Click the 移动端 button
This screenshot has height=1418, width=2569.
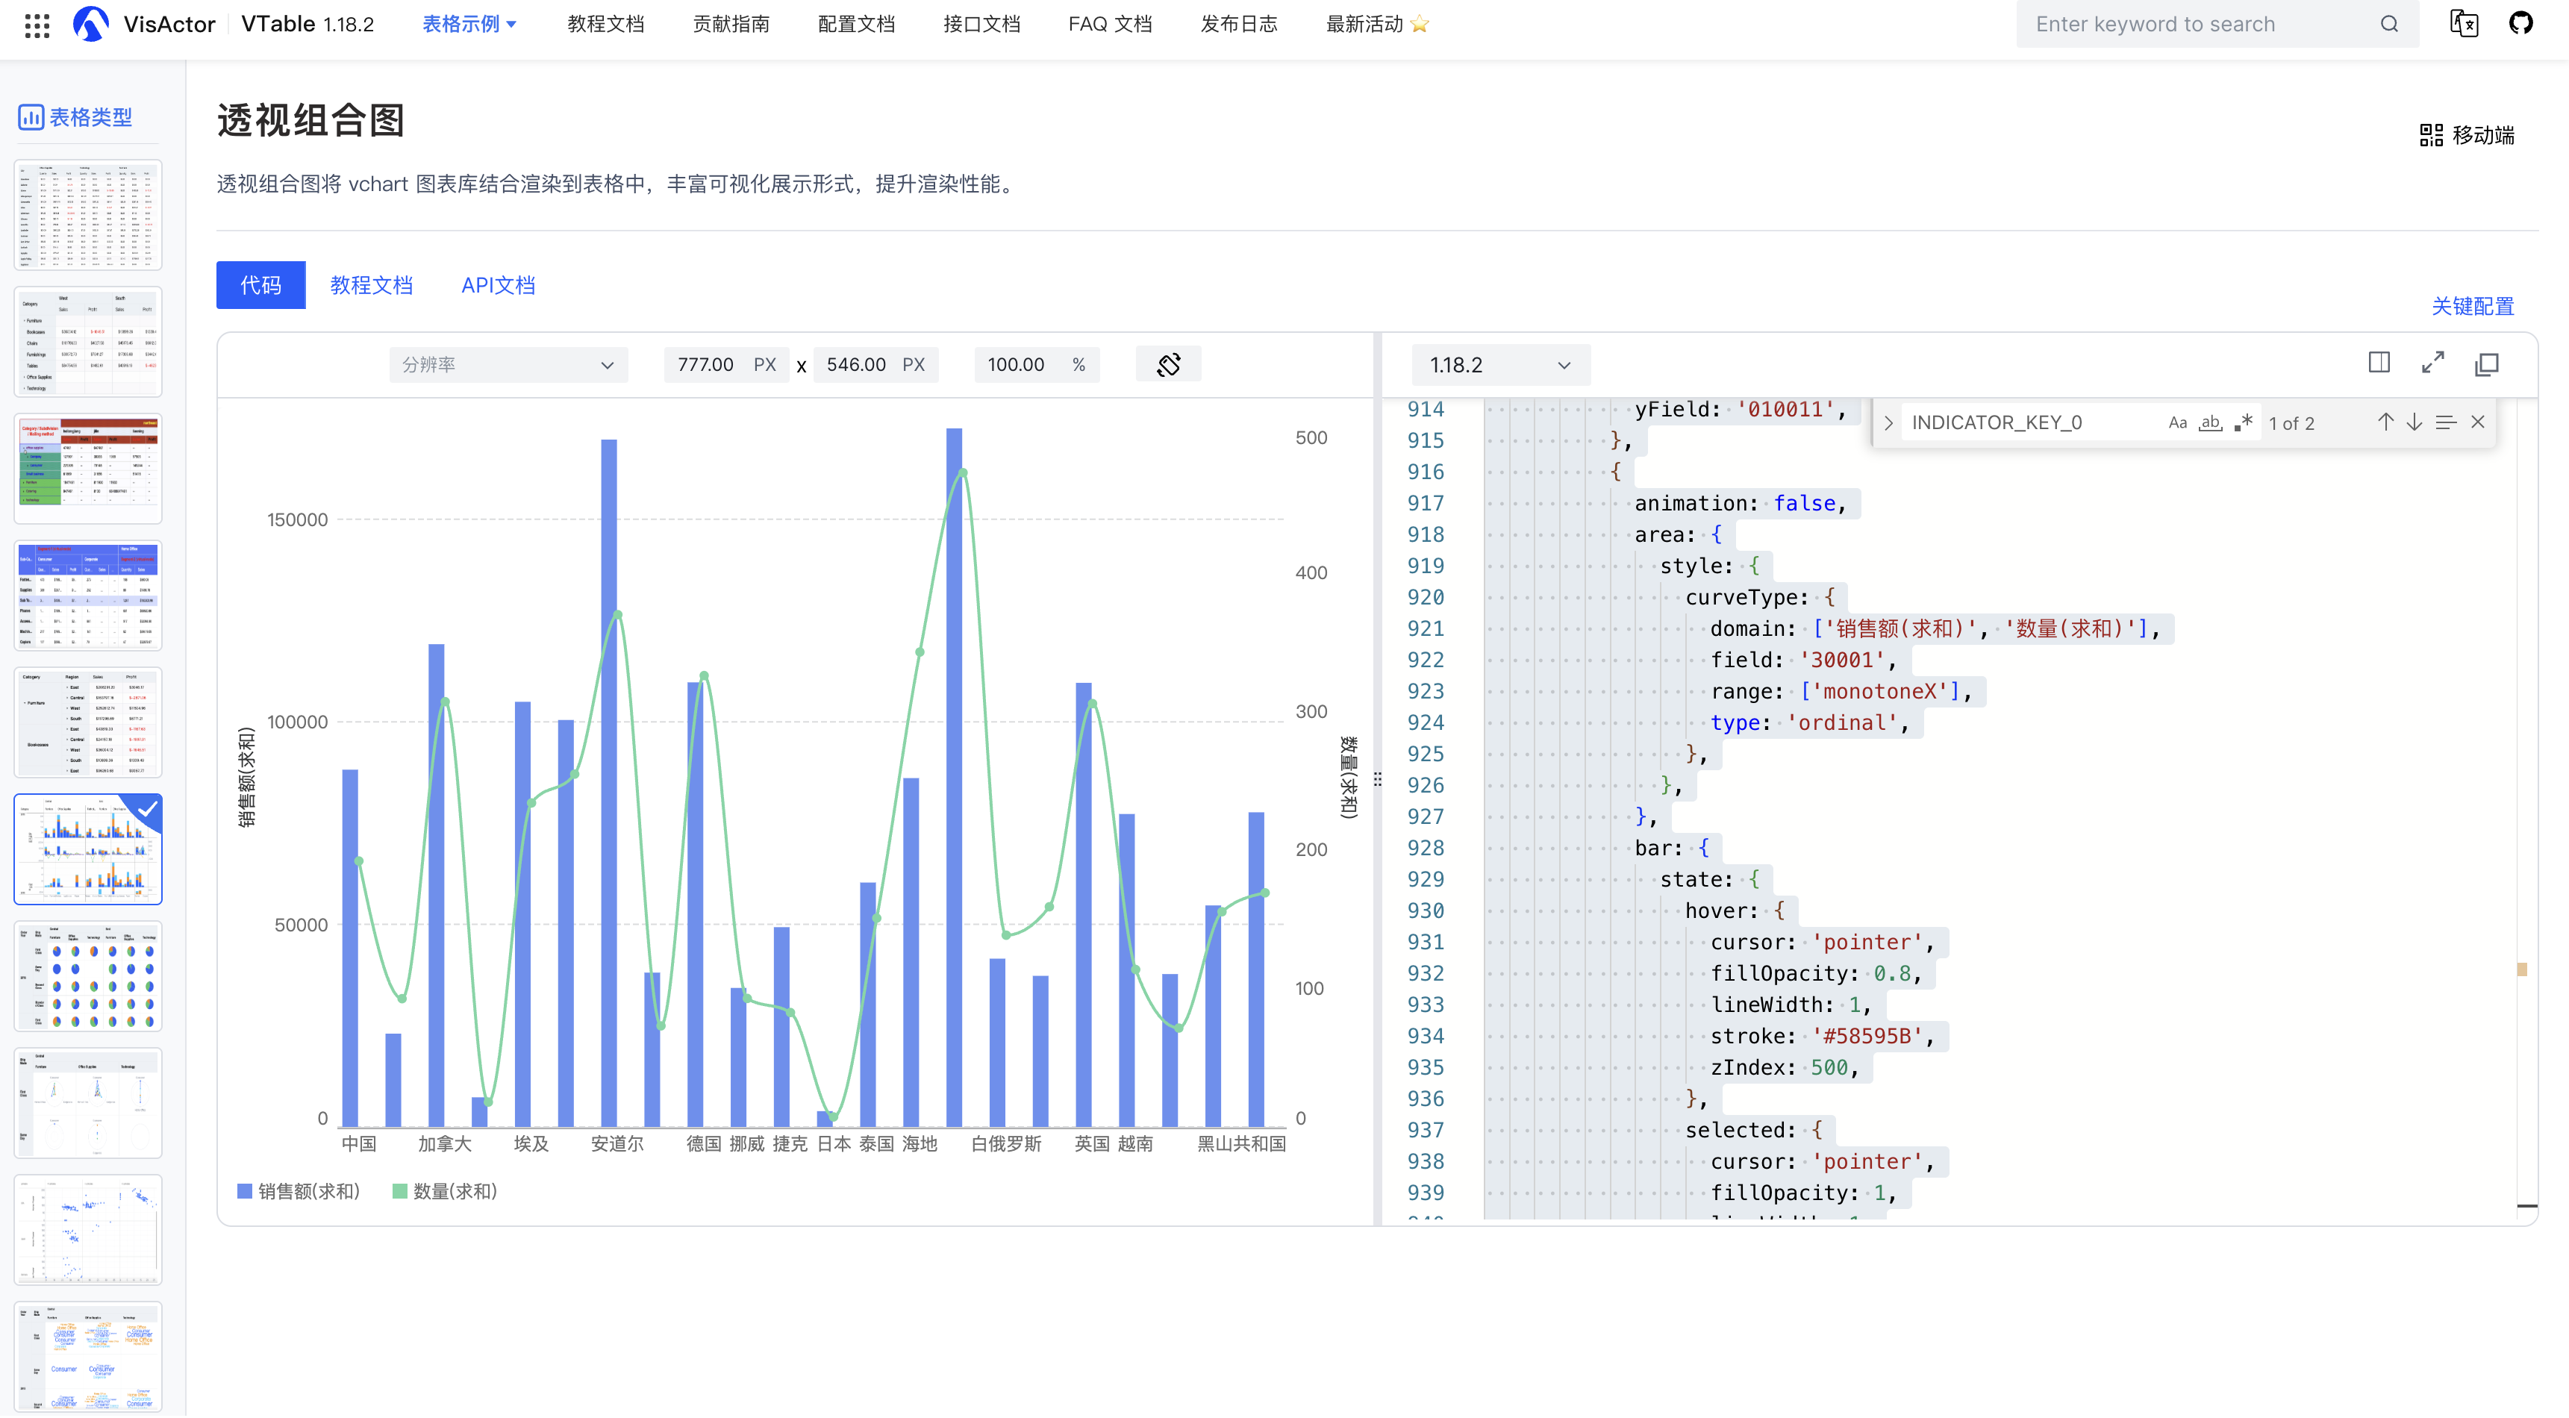click(x=2466, y=134)
